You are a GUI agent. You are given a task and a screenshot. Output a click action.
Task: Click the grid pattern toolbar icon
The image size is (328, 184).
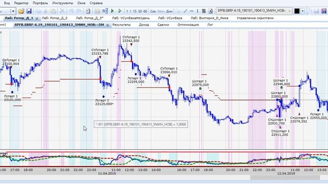pyautogui.click(x=204, y=11)
